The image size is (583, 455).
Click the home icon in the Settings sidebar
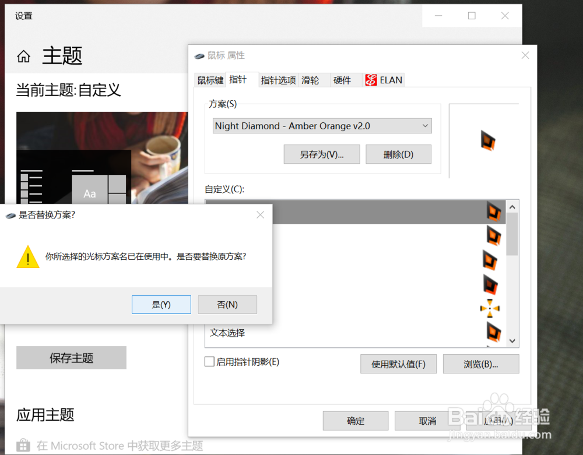[x=23, y=56]
